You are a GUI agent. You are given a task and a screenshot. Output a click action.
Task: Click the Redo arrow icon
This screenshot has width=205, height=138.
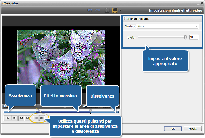coord(97,10)
